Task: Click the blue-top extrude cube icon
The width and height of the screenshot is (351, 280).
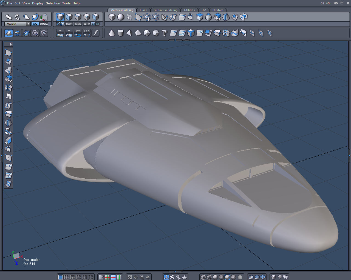Action: tap(200, 17)
